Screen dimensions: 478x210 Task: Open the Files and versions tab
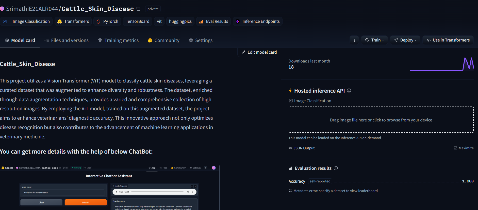(67, 40)
